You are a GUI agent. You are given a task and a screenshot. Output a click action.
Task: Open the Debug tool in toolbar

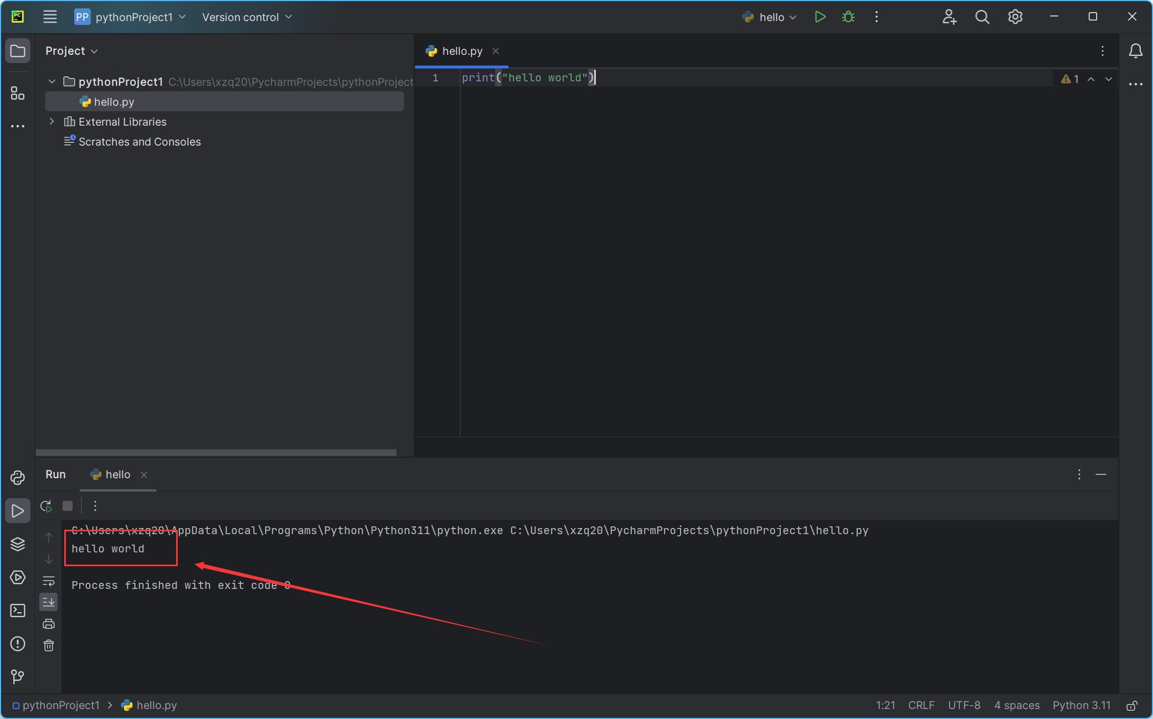(848, 17)
